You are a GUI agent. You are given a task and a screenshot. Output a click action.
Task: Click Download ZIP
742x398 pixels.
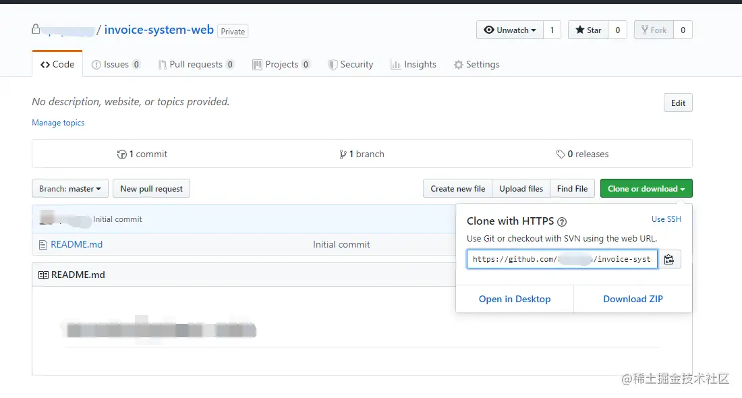tap(633, 299)
